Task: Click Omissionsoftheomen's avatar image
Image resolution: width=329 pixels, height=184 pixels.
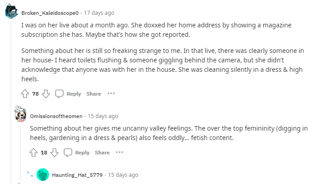Action: click(x=20, y=115)
